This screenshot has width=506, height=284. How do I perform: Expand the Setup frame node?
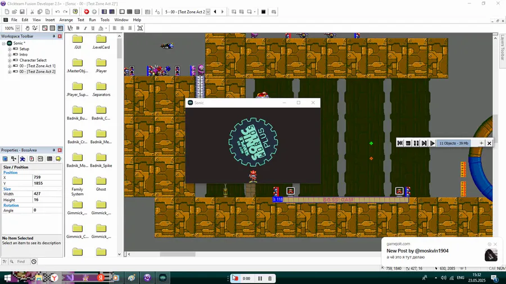[10, 49]
